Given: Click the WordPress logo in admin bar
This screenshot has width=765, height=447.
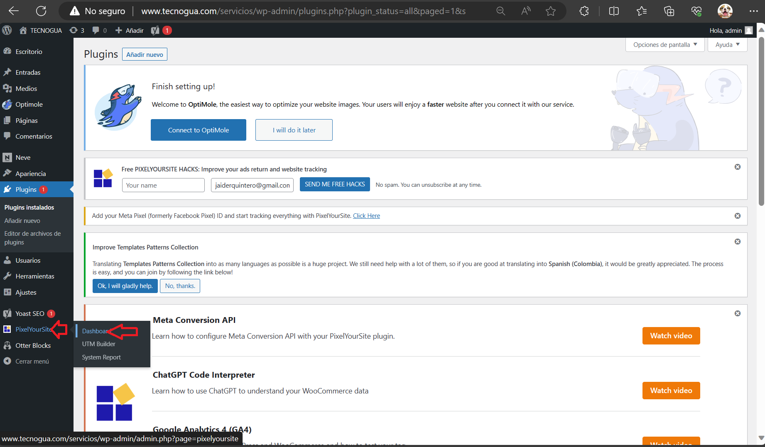Looking at the screenshot, I should (x=7, y=30).
